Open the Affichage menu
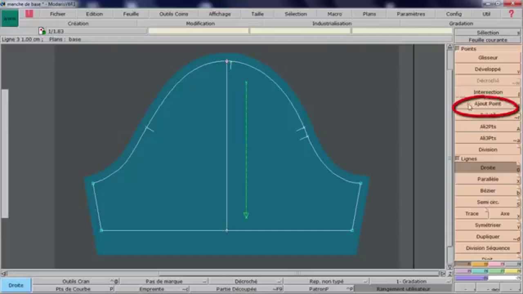This screenshot has height=294, width=523. pos(220,14)
